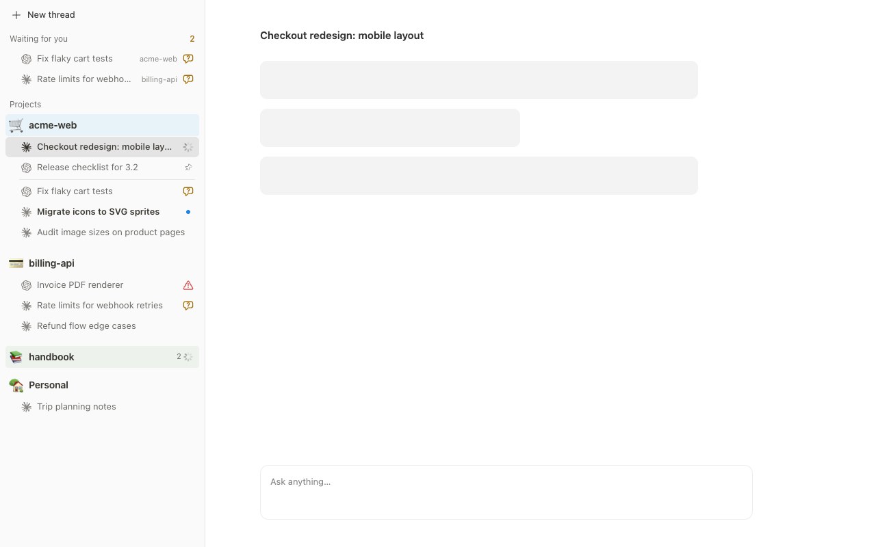The width and height of the screenshot is (876, 547).
Task: Click question bubble on Rate limits for webhook retries
Action: [188, 306]
